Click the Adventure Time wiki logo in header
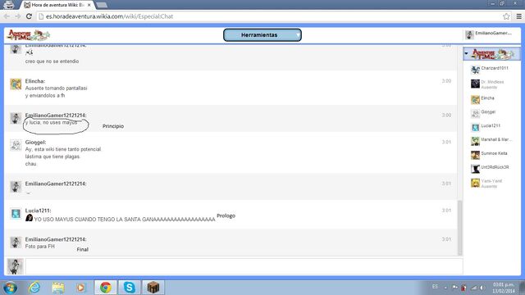The image size is (525, 295). tap(29, 34)
